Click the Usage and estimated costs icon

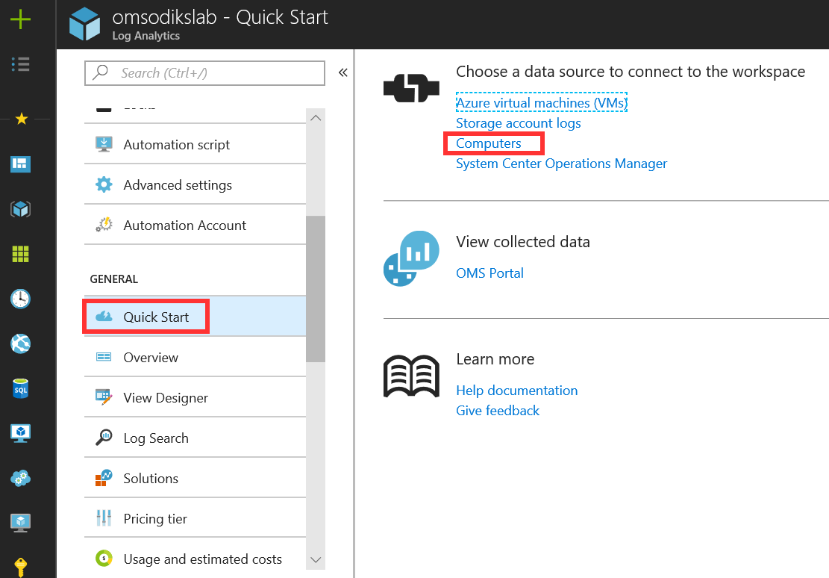coord(104,559)
